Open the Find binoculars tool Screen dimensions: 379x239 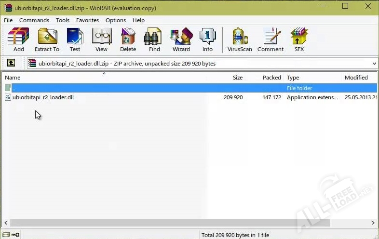tap(154, 40)
